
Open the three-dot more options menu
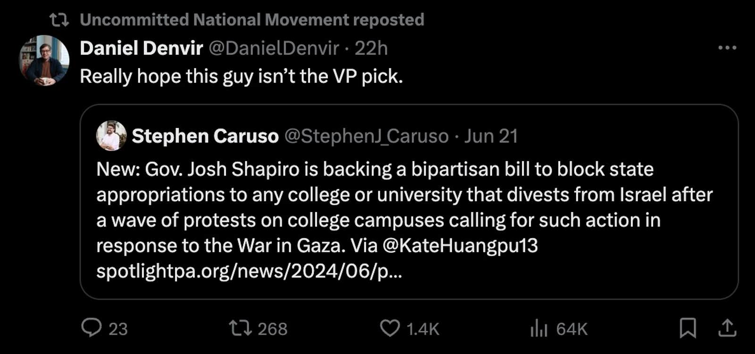point(727,48)
